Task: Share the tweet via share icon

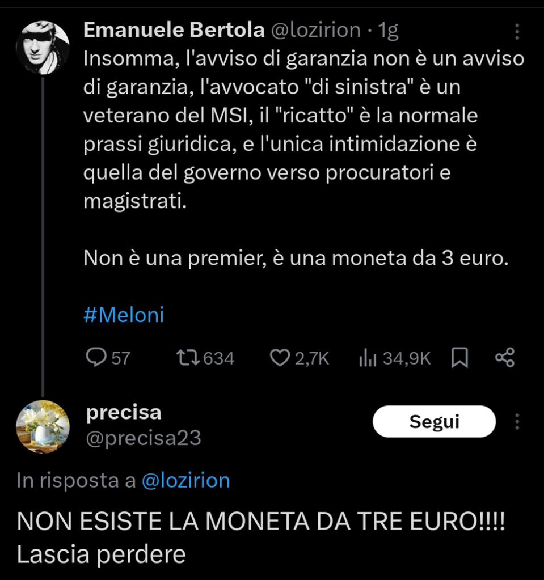Action: (x=504, y=358)
